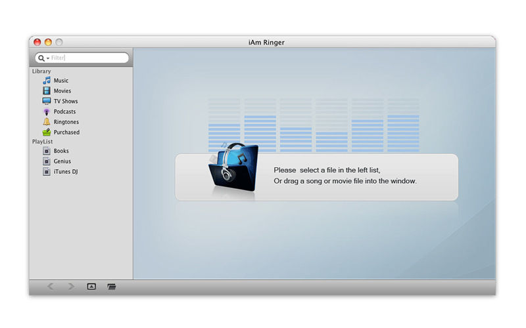Viewport: 526px width, 328px height.
Task: Select Ringtones in the sidebar
Action: (x=66, y=122)
